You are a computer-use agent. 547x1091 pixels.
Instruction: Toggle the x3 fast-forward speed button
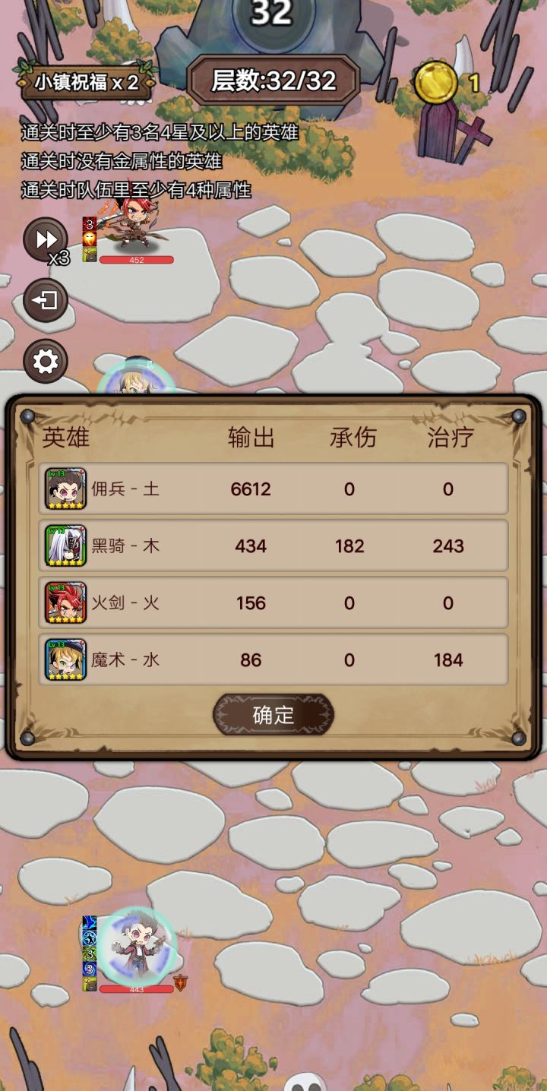coord(46,240)
